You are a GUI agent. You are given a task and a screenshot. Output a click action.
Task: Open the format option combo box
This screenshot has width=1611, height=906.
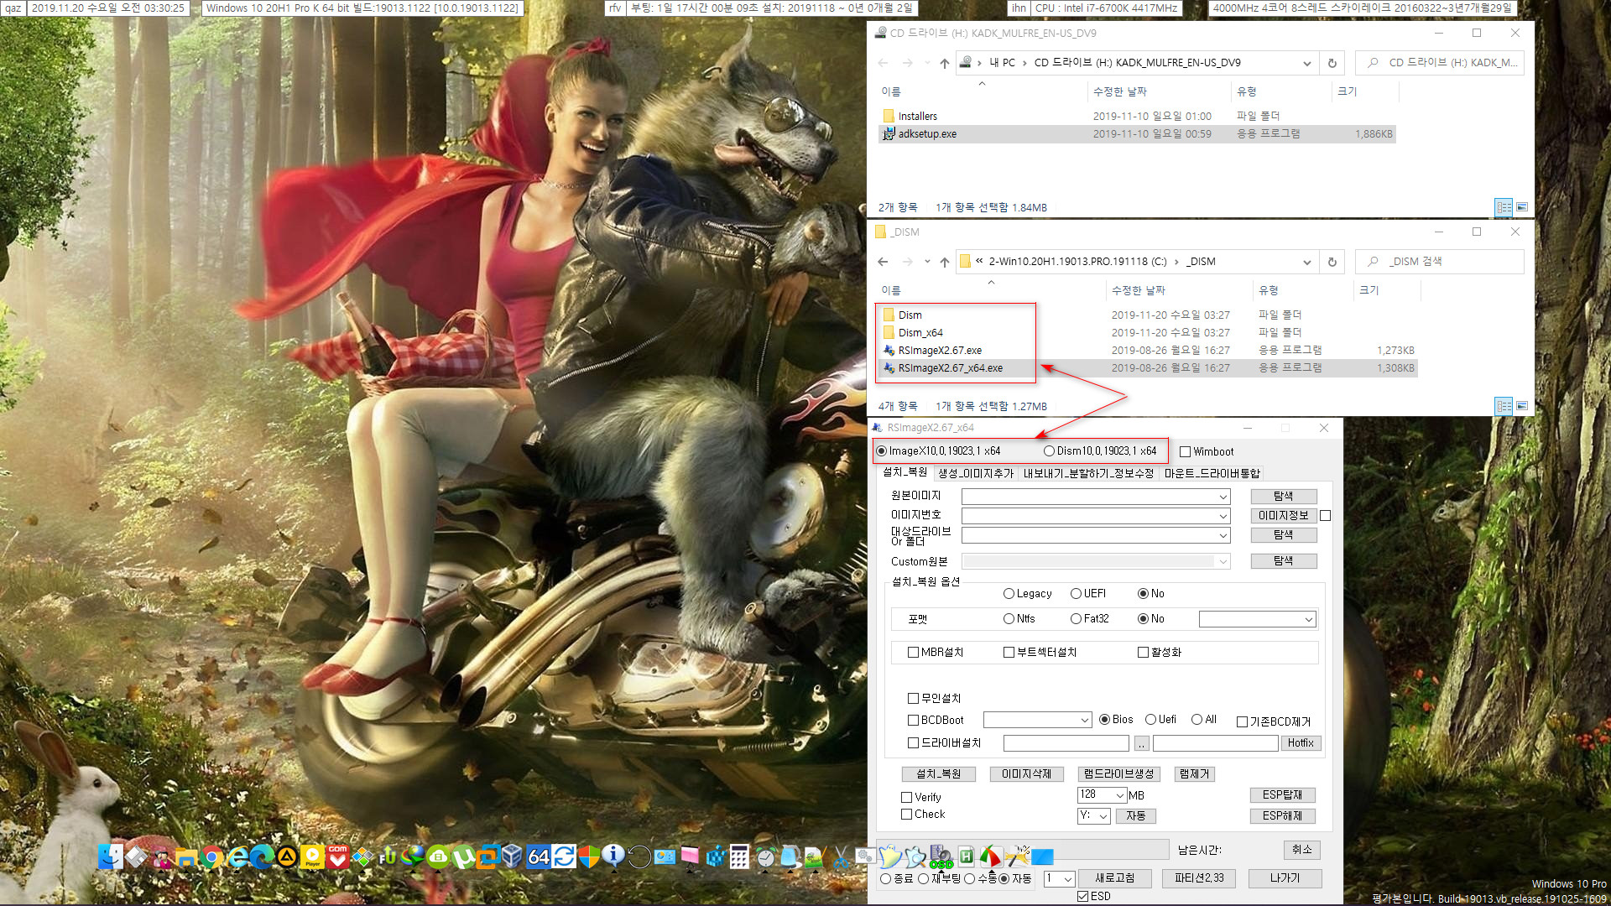click(1257, 619)
